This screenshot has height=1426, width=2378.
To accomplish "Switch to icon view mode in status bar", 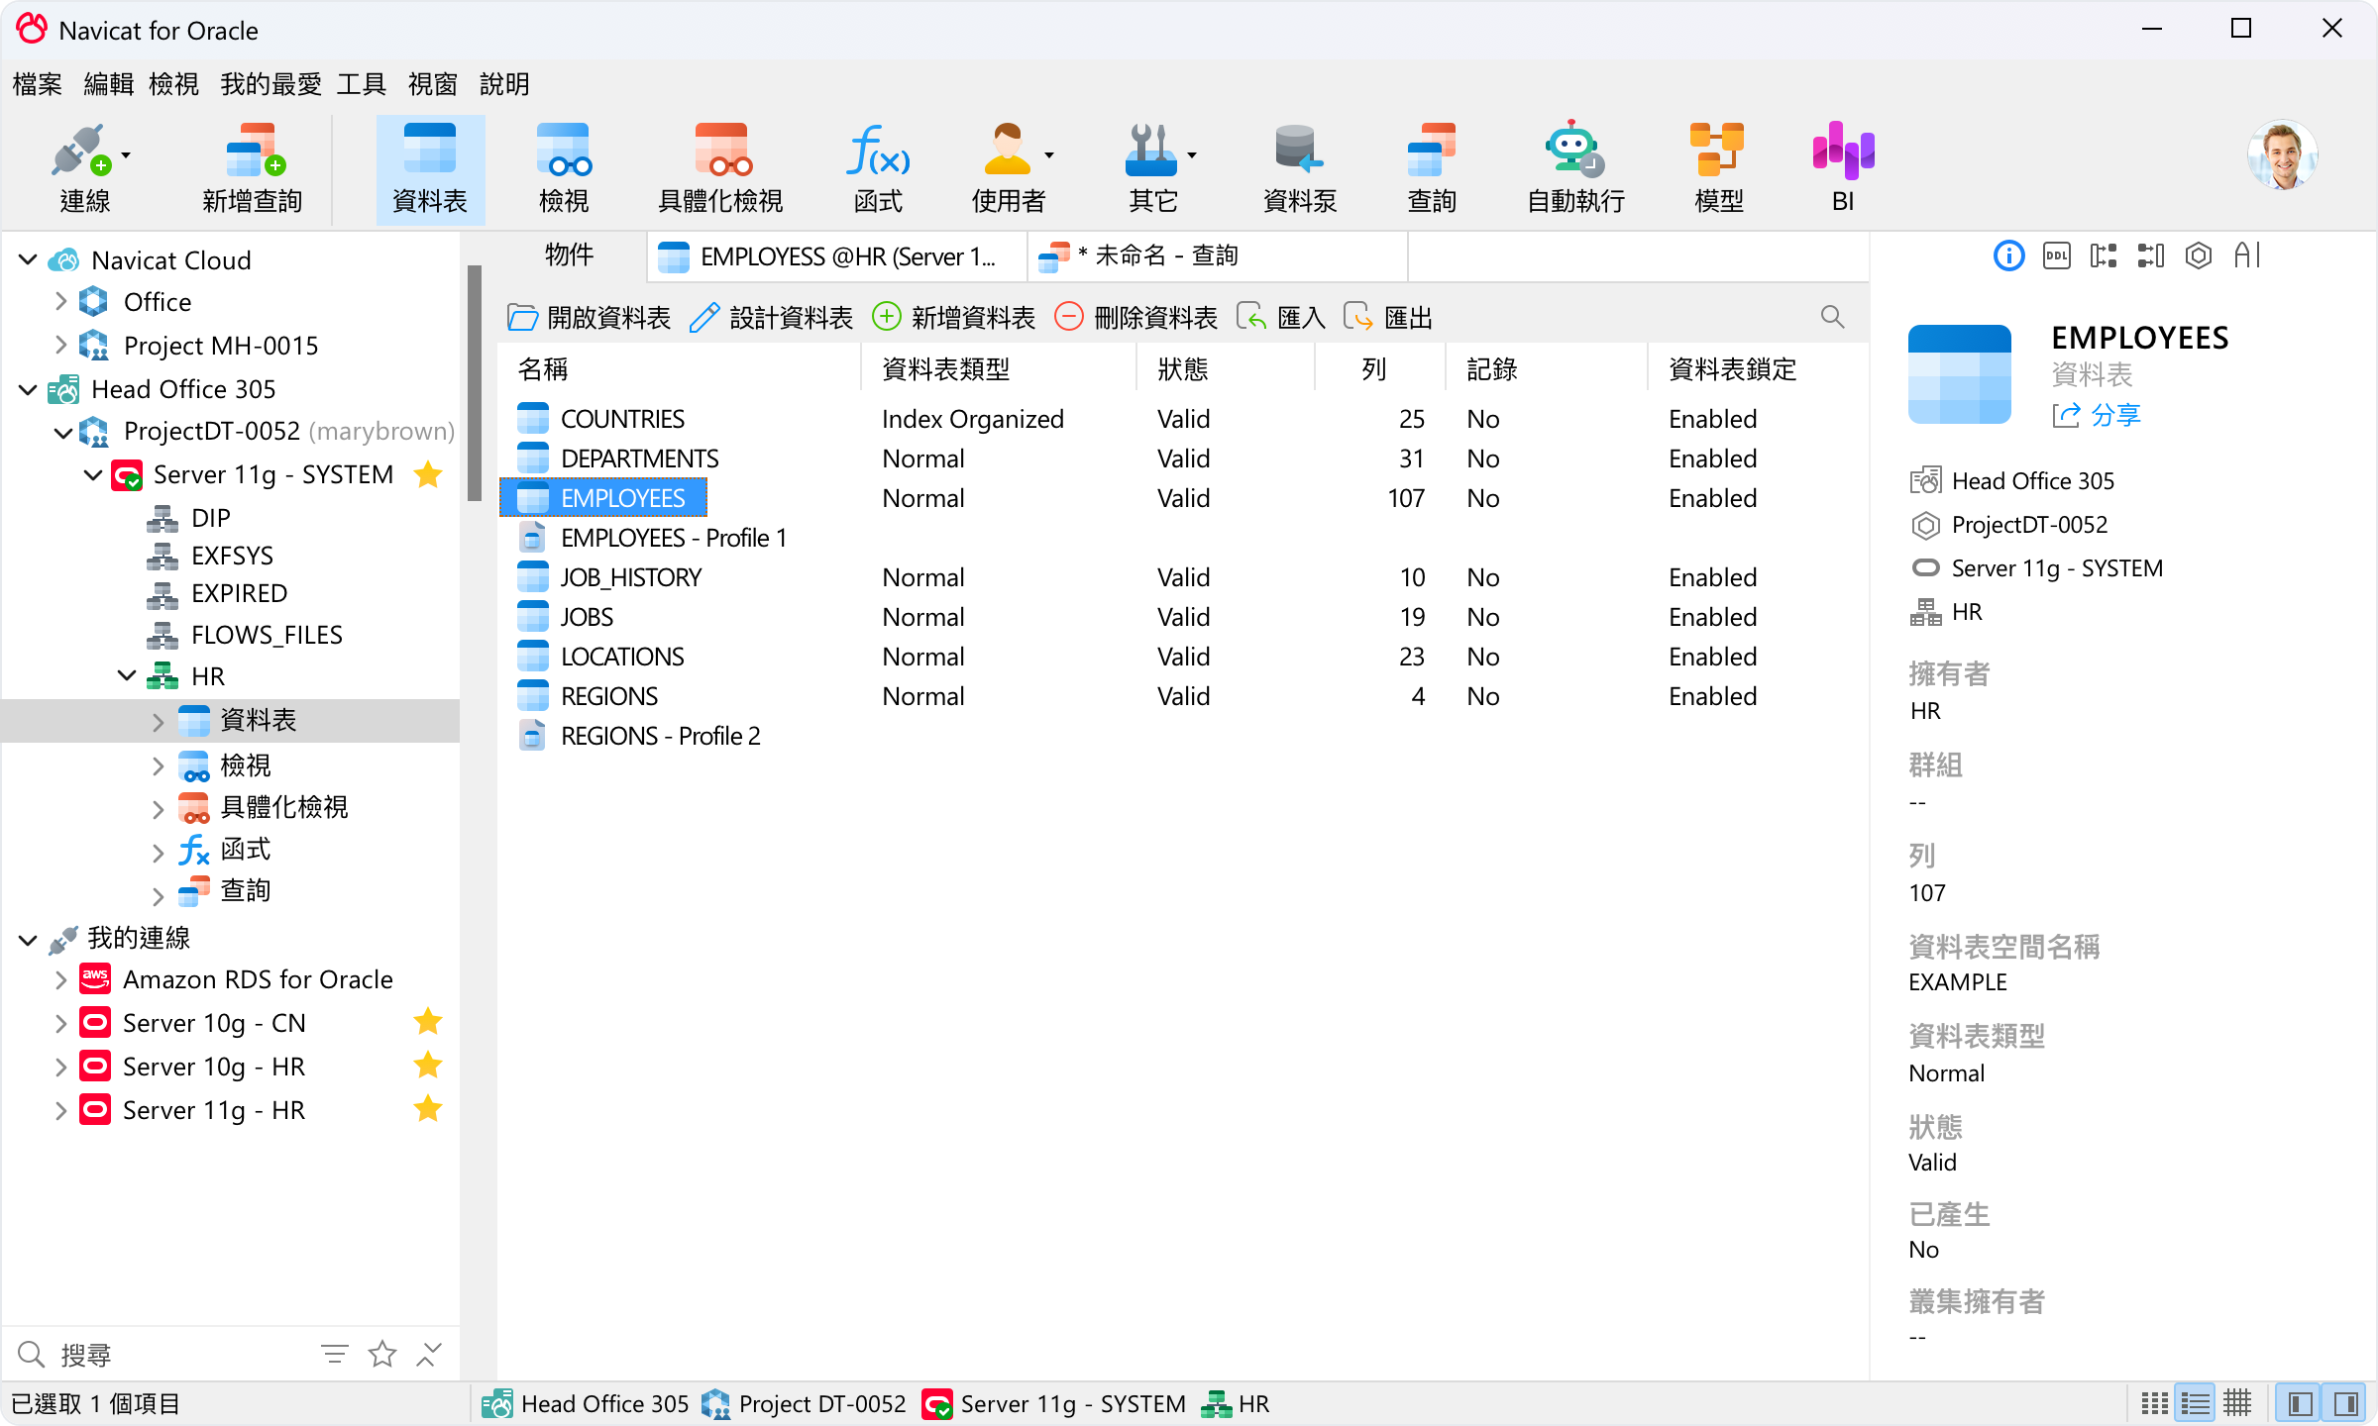I will [2154, 1403].
